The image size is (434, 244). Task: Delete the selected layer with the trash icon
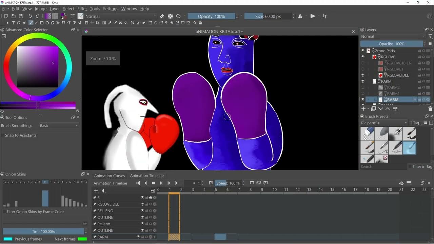[x=430, y=109]
